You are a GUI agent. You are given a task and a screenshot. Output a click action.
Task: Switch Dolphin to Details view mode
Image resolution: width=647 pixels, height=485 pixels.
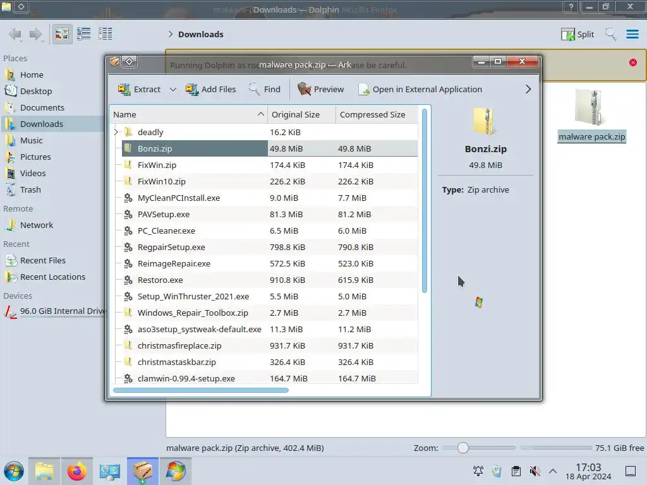pyautogui.click(x=106, y=34)
